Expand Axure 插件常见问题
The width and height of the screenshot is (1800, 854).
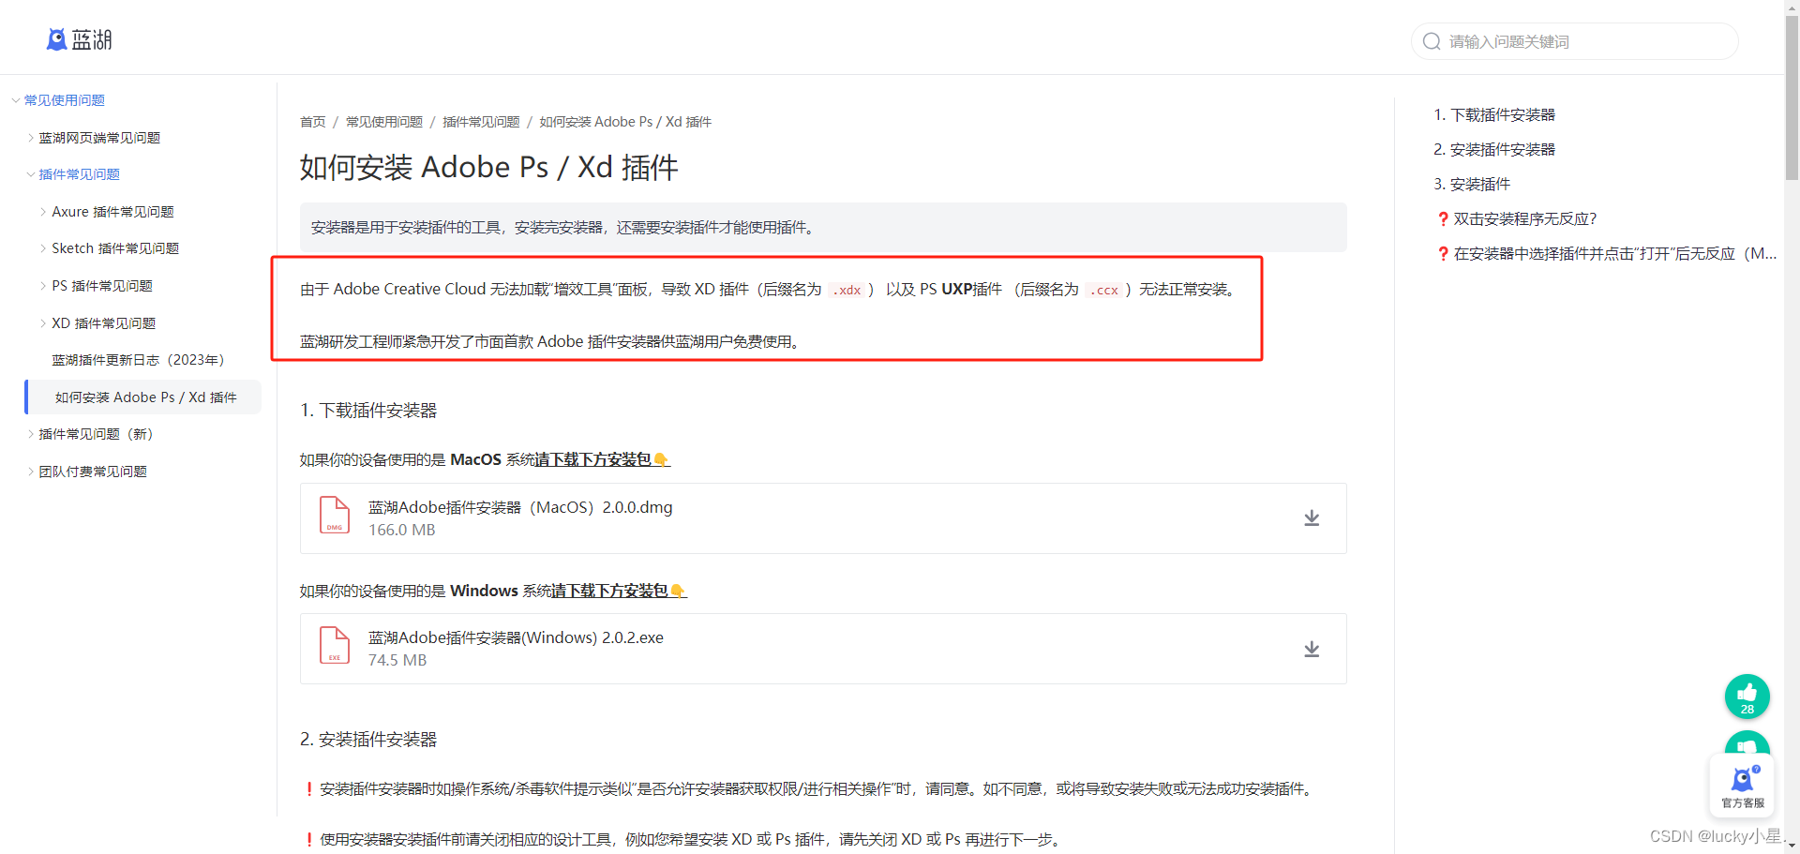coord(43,212)
